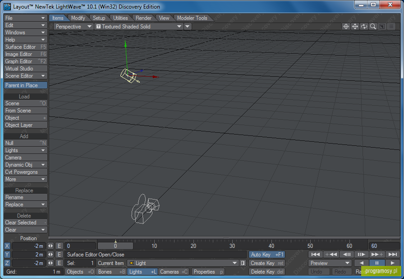Screen dimensions: 404x279
Task: Step back one frame
Action: [347, 255]
